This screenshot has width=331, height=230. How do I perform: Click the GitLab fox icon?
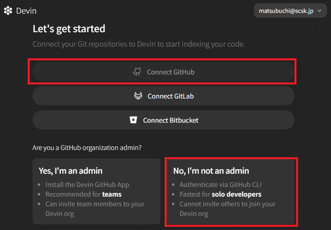tap(138, 96)
